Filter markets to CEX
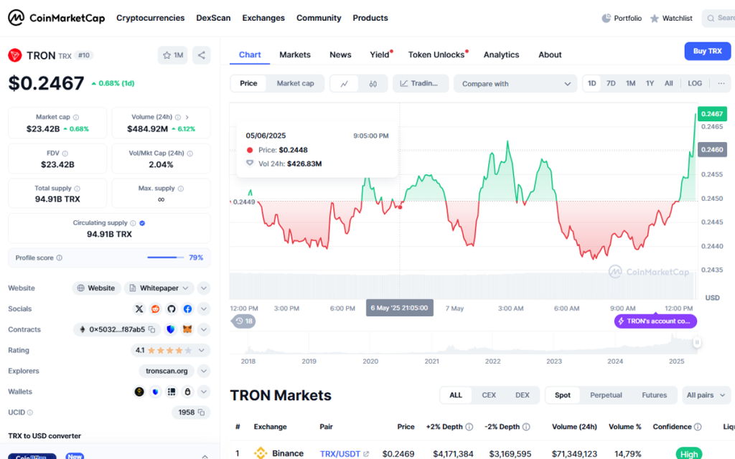Image resolution: width=735 pixels, height=459 pixels. 489,395
